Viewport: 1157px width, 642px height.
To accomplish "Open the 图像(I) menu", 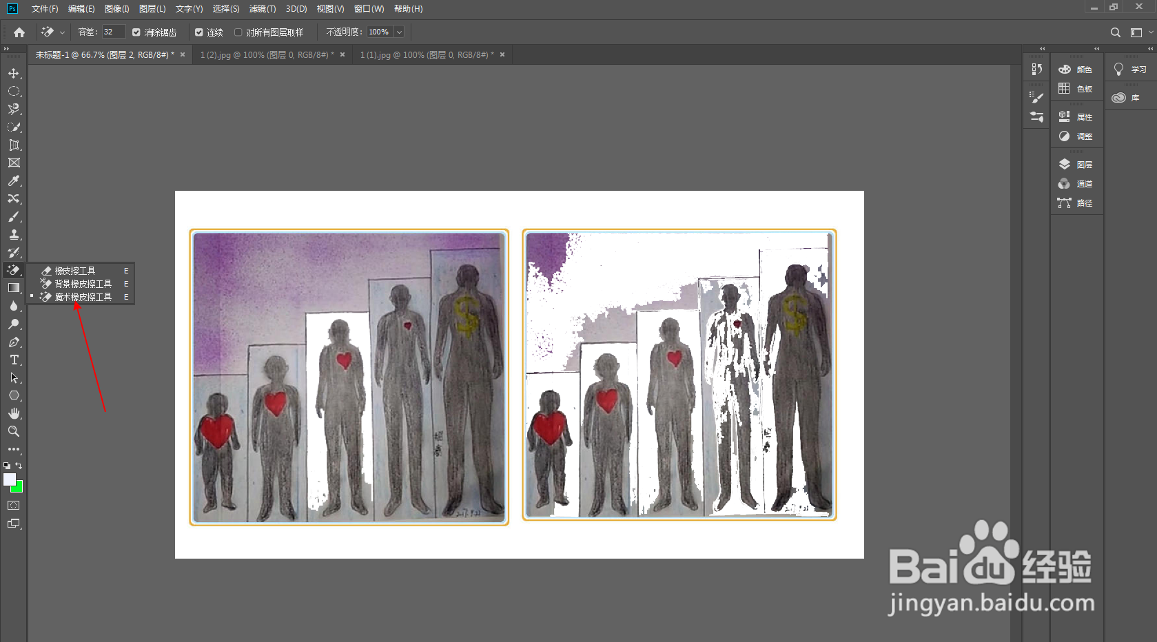I will [117, 9].
